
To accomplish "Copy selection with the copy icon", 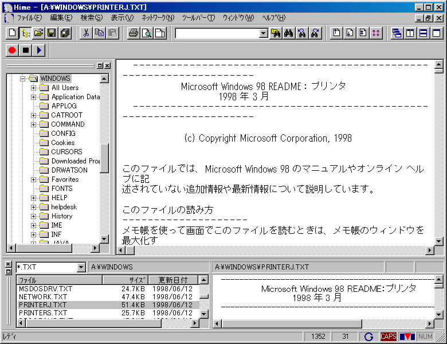I will [99, 33].
